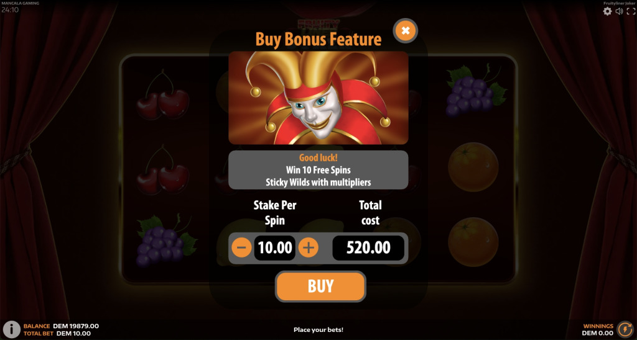Click the Balance DEM 19879.00 display
The image size is (637, 340).
(61, 326)
